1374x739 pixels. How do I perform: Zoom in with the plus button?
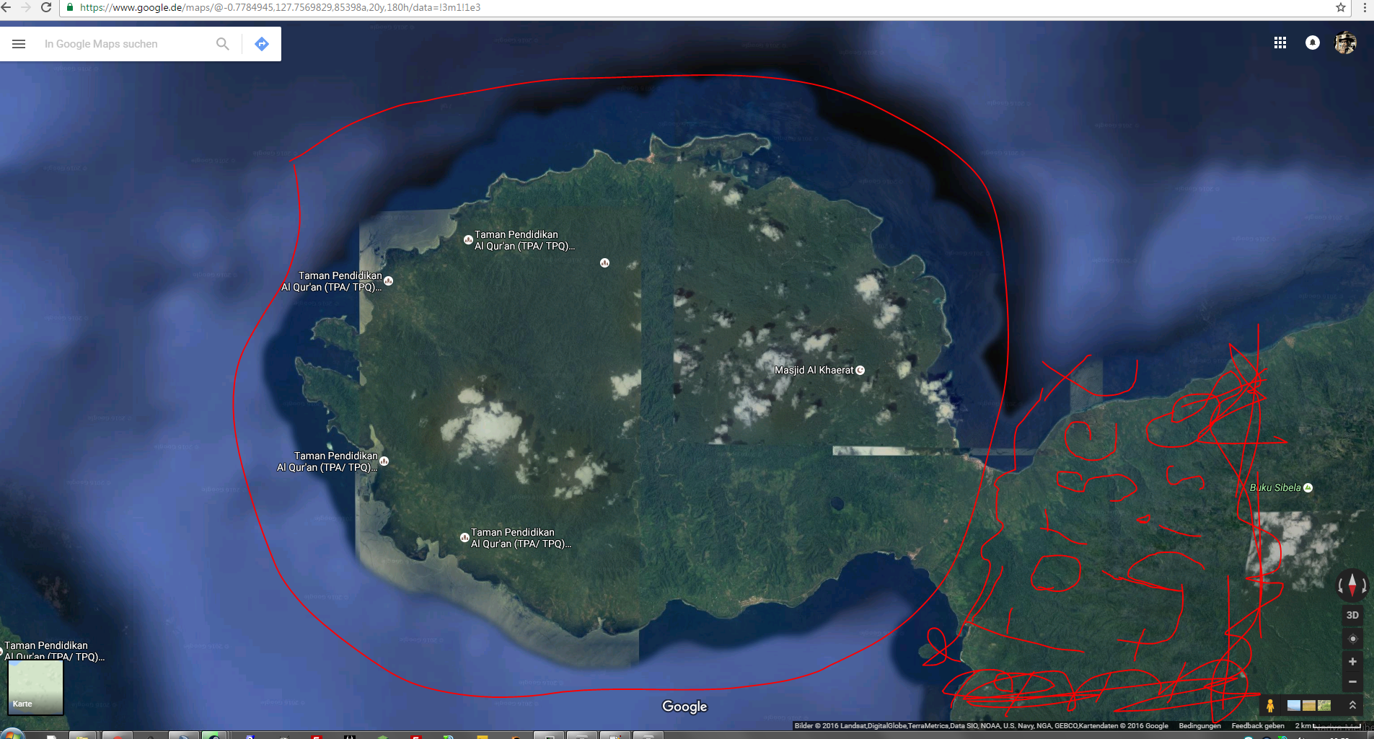pyautogui.click(x=1352, y=662)
